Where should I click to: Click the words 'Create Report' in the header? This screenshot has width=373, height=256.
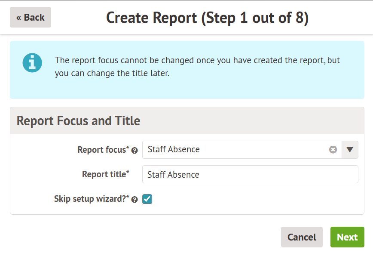pos(151,18)
